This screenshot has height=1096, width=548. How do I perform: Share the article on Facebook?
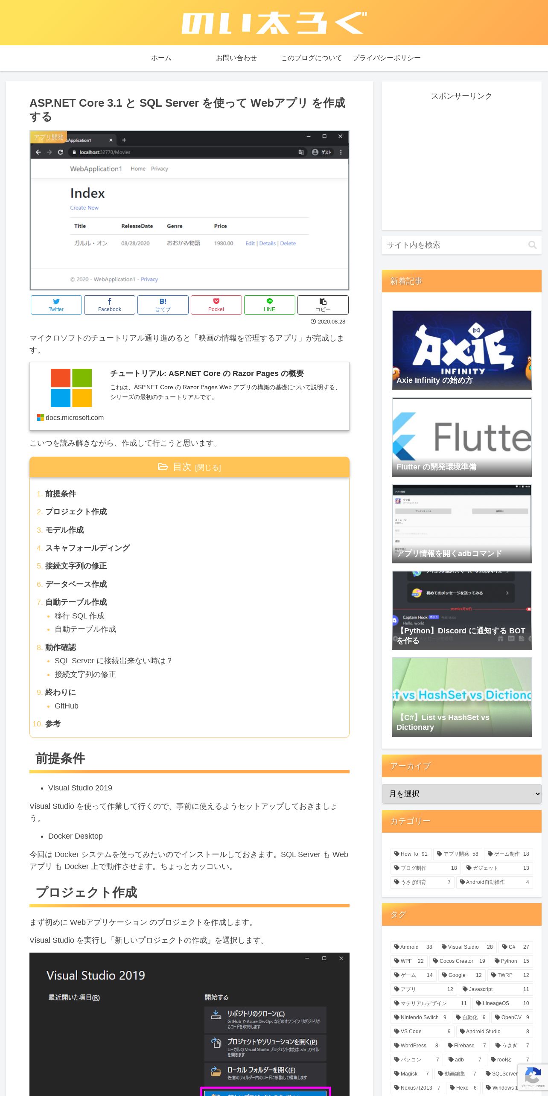coord(109,305)
